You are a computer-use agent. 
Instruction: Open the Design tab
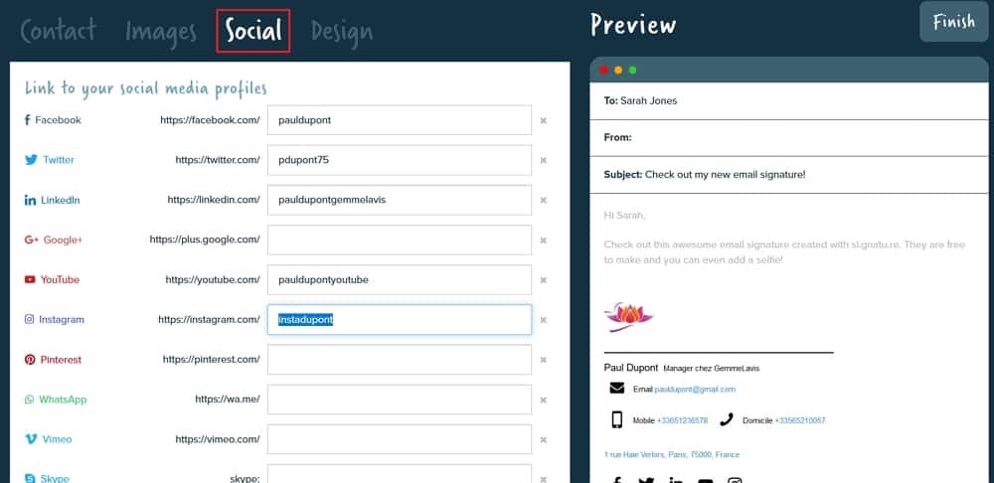[342, 32]
